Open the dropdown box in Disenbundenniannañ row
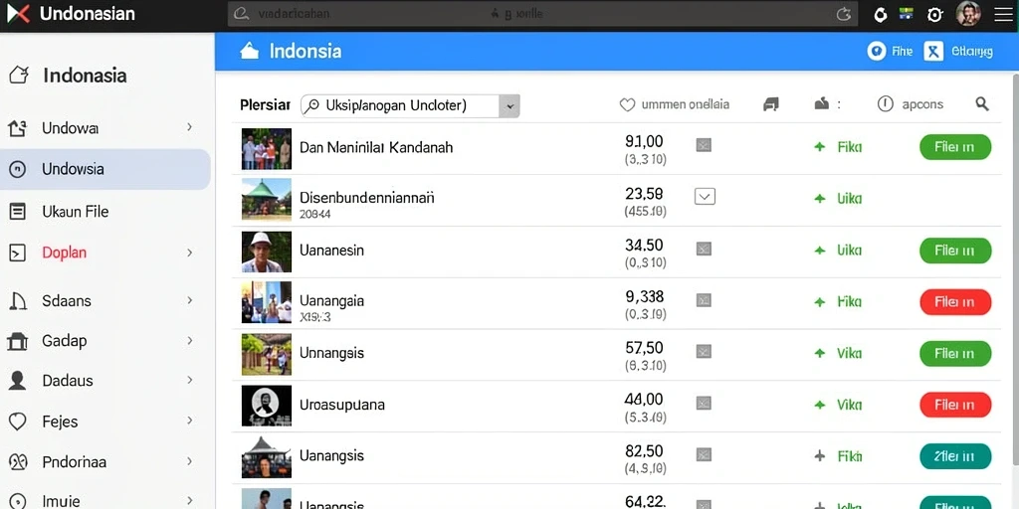1019x509 pixels. point(706,196)
